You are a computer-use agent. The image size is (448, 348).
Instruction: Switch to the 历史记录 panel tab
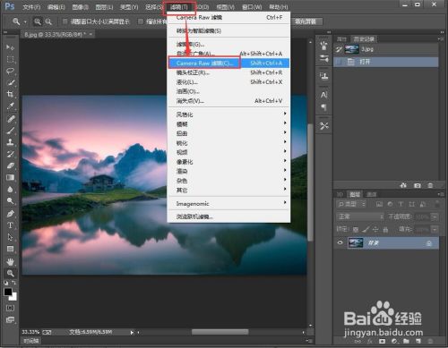[x=364, y=39]
